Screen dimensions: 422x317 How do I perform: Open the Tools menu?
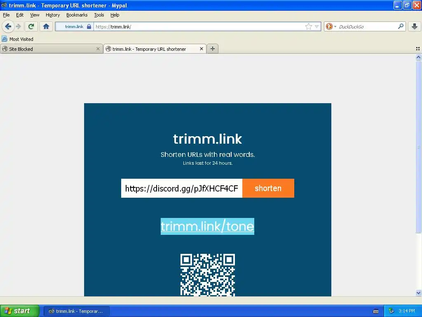[x=99, y=15]
